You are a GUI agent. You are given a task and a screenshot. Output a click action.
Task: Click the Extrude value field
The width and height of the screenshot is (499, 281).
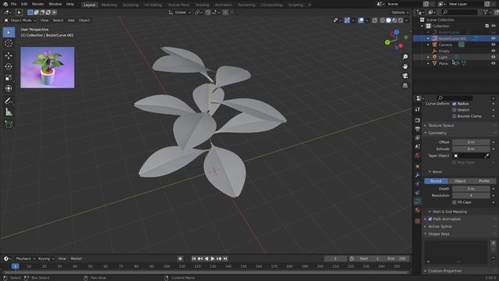tap(471, 149)
